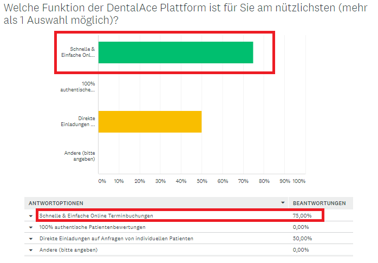
Task: Click the Schnelle & Einfache Online Terminbuchungen row text
Action: [96, 216]
